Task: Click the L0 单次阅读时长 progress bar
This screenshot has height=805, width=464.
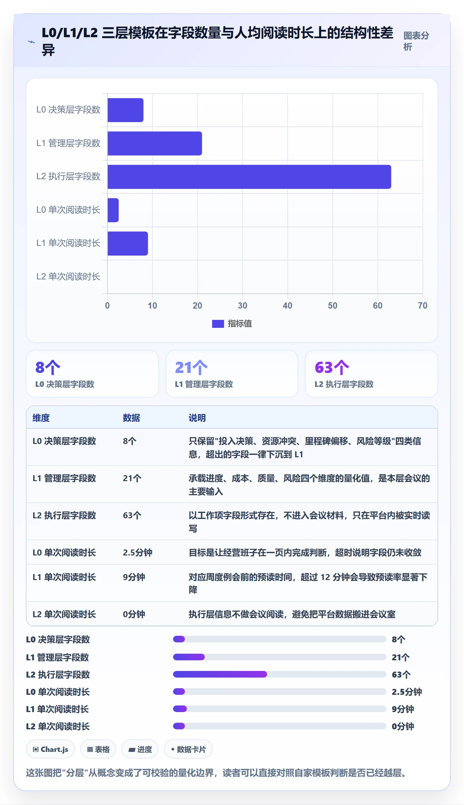Action: [279, 692]
